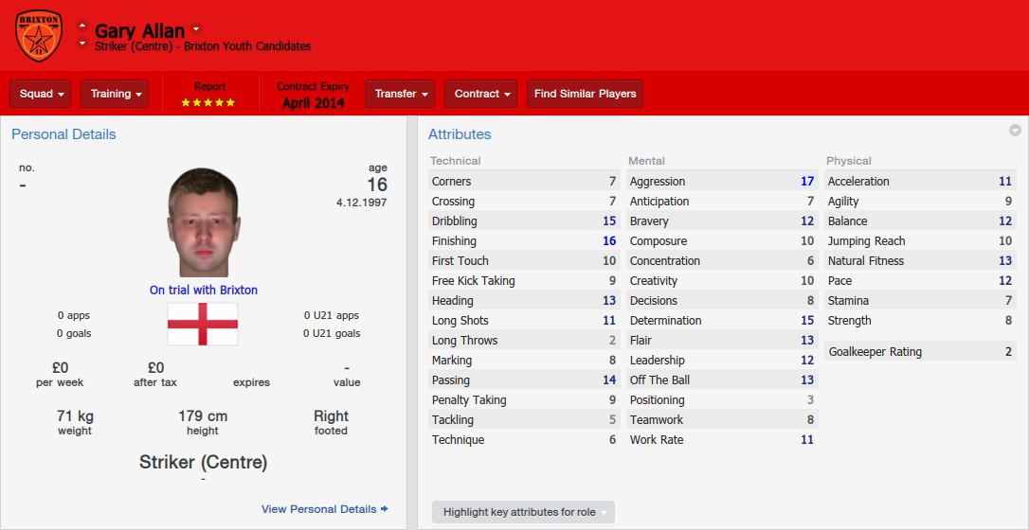
Task: Click the Goalkeeper Rating row
Action: coord(921,352)
